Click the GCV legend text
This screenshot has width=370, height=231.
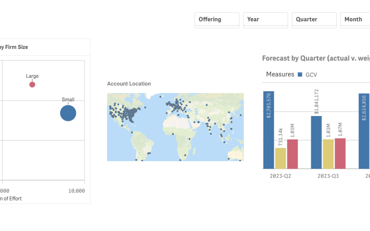coord(311,75)
